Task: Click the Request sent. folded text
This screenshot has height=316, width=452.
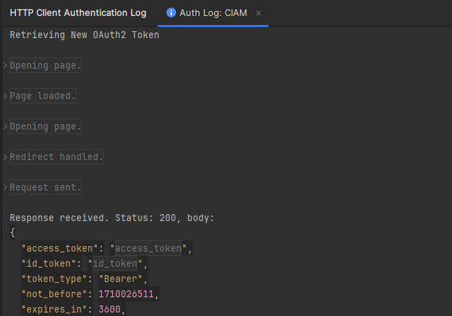Action: pos(46,187)
